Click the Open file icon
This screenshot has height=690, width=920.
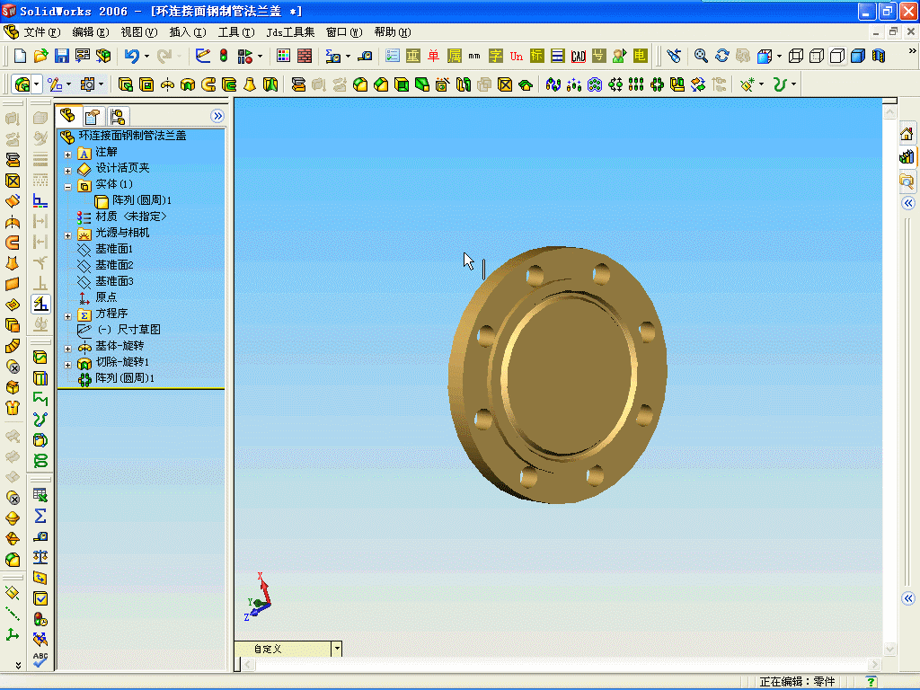click(x=40, y=56)
